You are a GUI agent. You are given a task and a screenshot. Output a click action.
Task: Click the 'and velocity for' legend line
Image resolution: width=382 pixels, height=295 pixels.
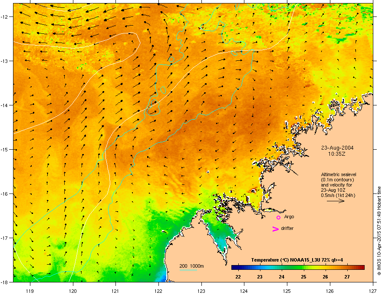(336, 185)
